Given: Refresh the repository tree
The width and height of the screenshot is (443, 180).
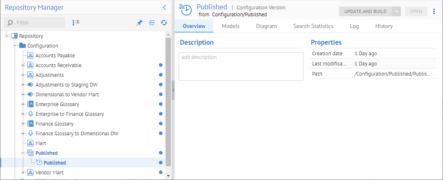Looking at the screenshot, I should tap(164, 23).
